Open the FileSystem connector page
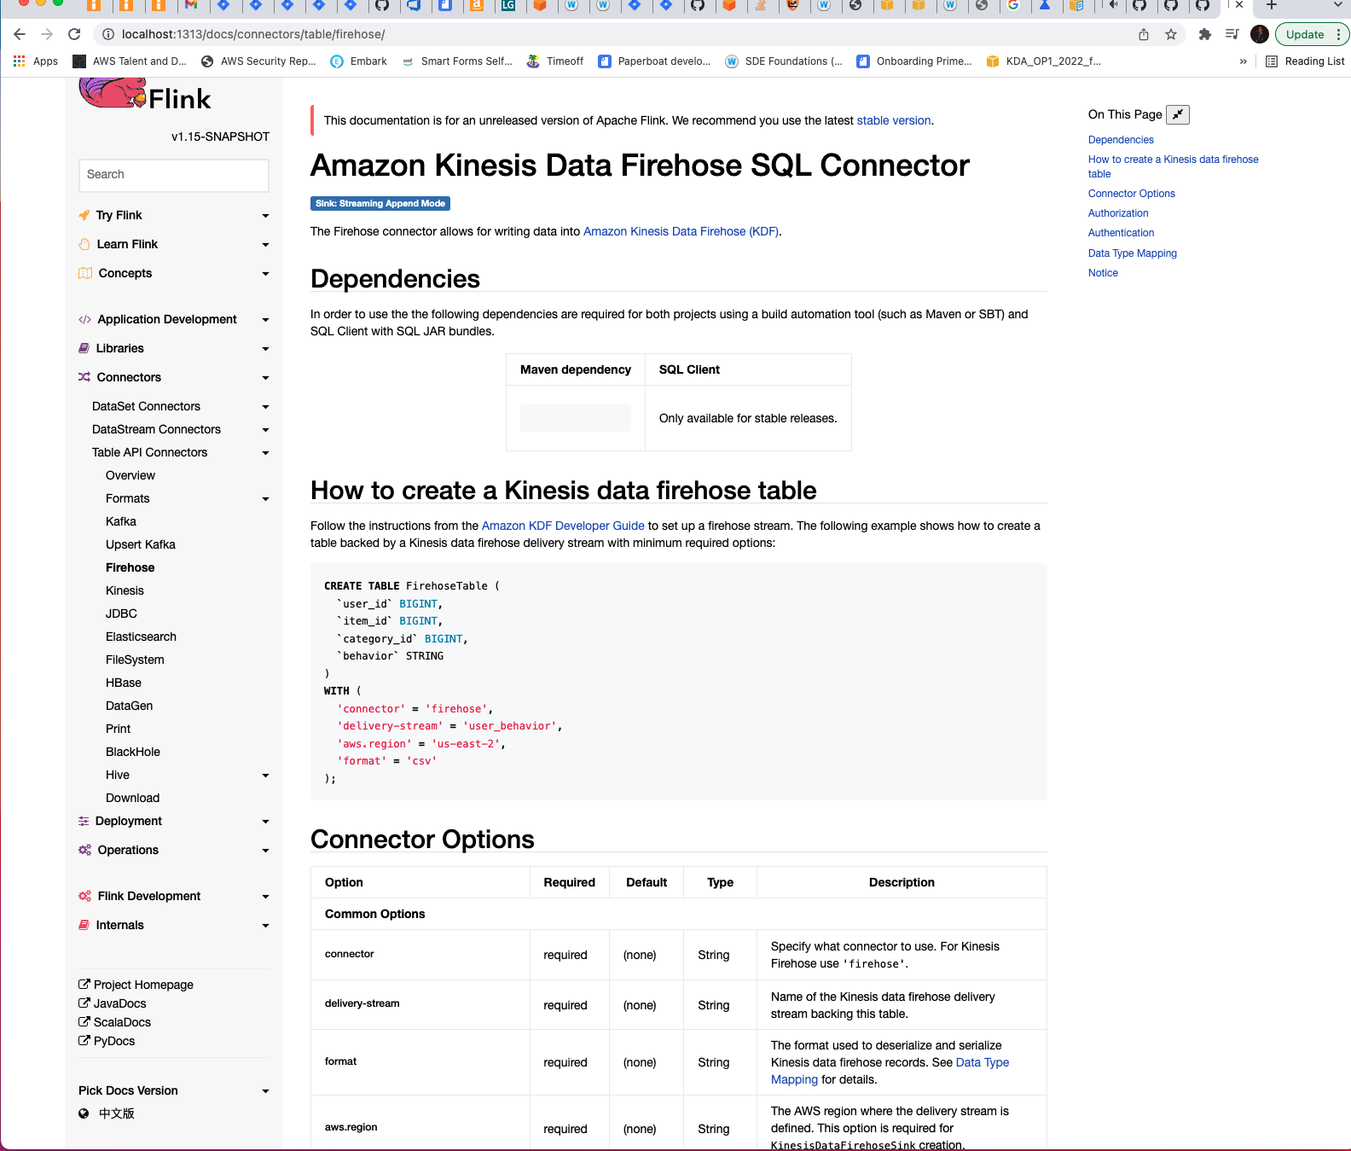The width and height of the screenshot is (1351, 1151). (x=135, y=660)
